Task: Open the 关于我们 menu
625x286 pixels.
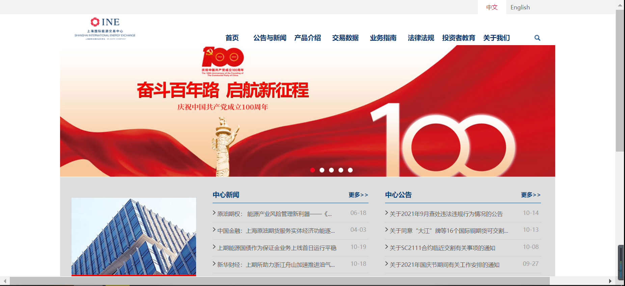Action: click(x=496, y=38)
